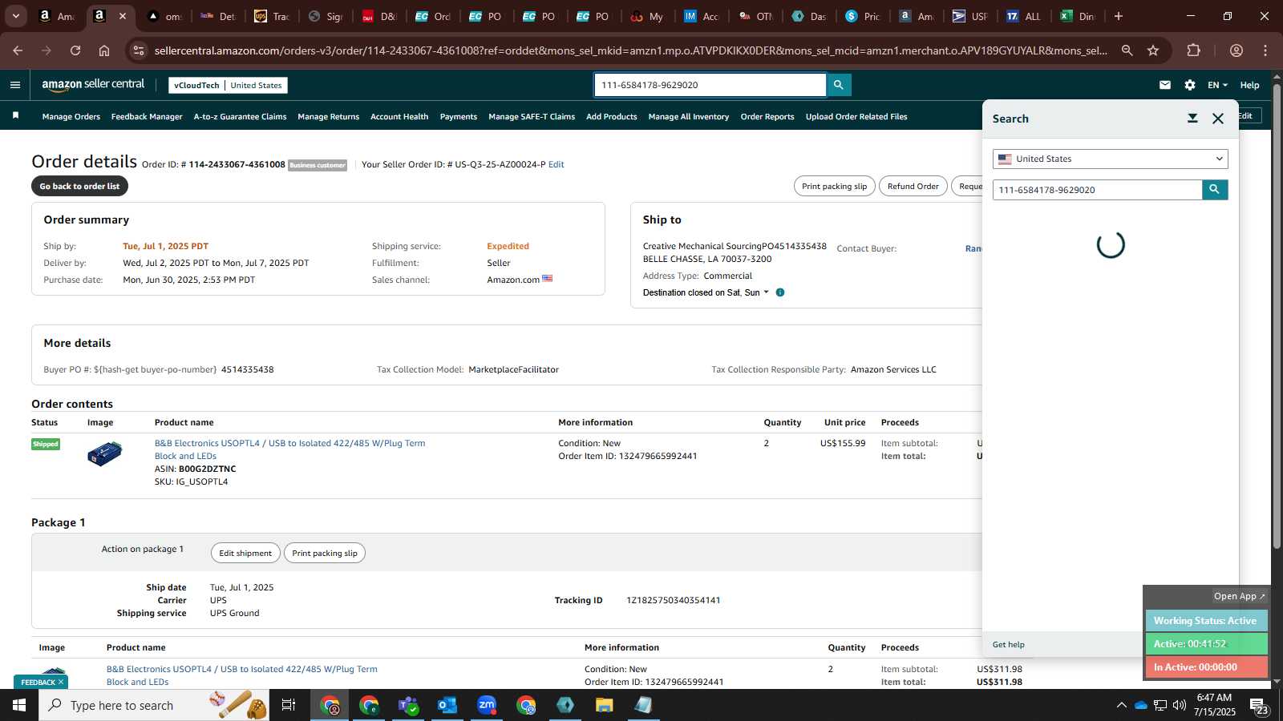Click Get help in the Search panel
The height and width of the screenshot is (721, 1283).
coord(1008,644)
